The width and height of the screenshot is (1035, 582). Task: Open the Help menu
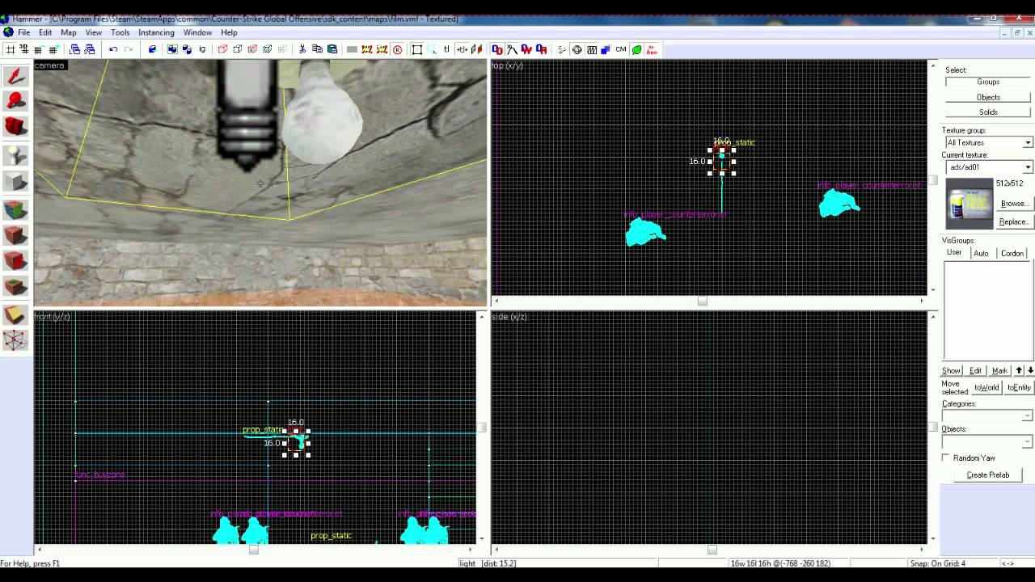pyautogui.click(x=229, y=32)
